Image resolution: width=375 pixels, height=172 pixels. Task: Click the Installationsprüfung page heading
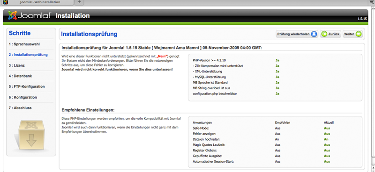tap(89, 34)
